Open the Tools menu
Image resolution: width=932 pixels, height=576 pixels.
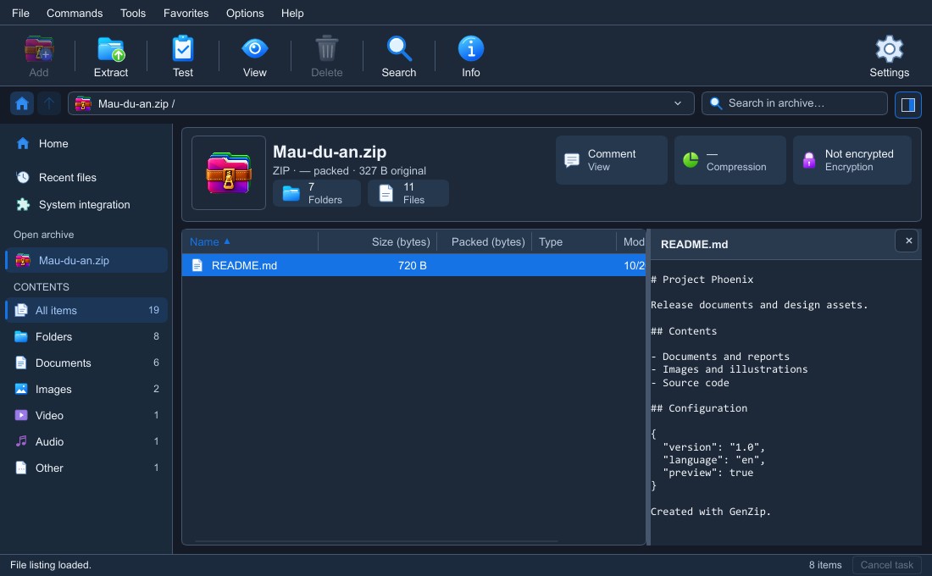click(x=132, y=13)
